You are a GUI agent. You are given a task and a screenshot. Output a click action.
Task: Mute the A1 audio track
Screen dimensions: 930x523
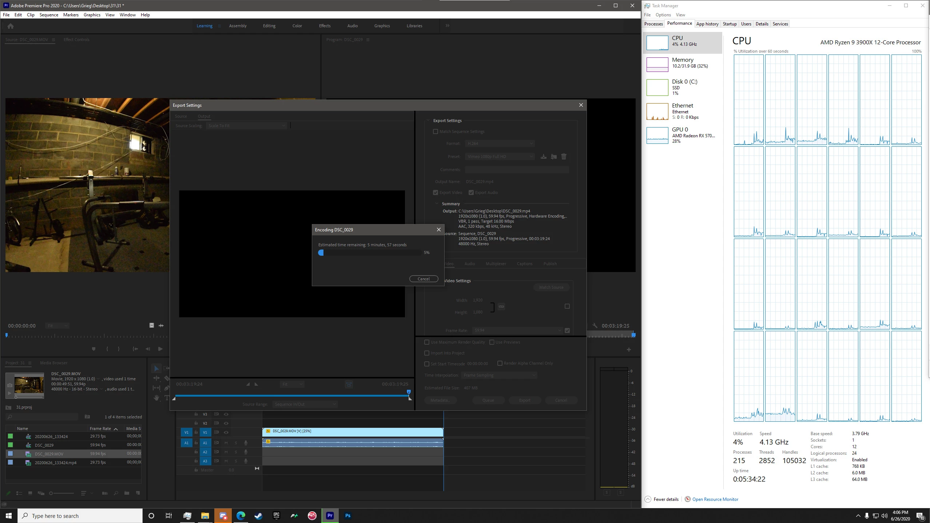226,443
